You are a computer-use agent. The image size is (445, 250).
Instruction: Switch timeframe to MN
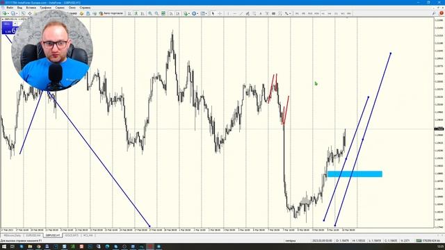349,13
